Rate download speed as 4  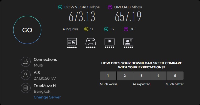[158, 76]
